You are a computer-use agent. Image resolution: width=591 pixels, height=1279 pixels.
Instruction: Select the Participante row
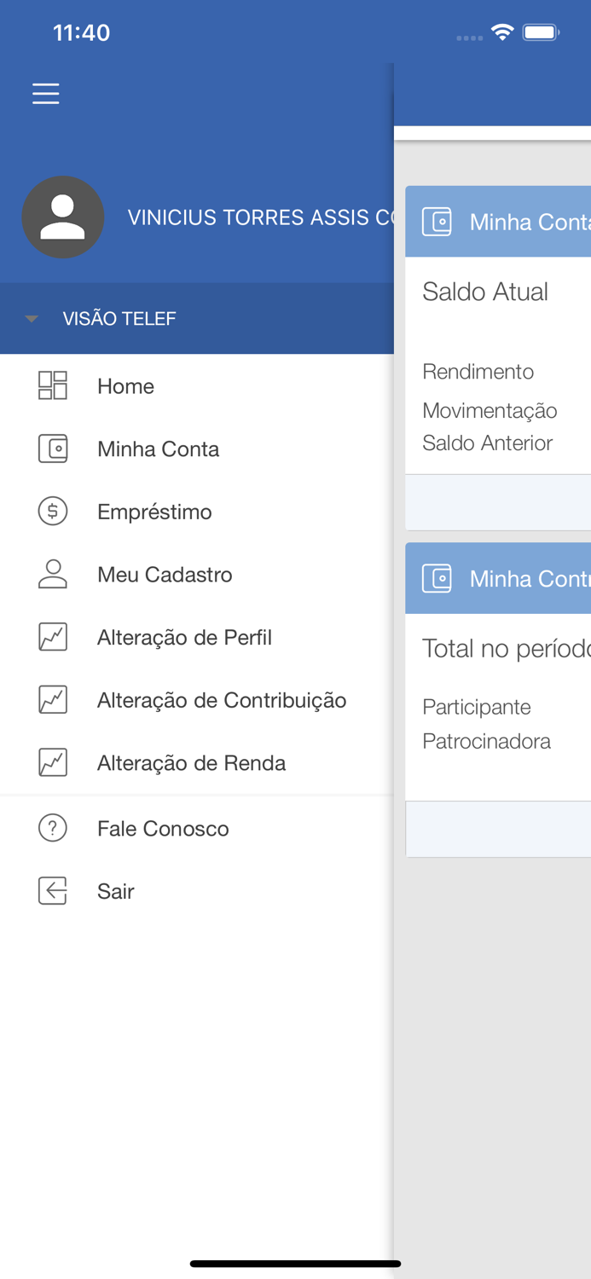pyautogui.click(x=477, y=707)
